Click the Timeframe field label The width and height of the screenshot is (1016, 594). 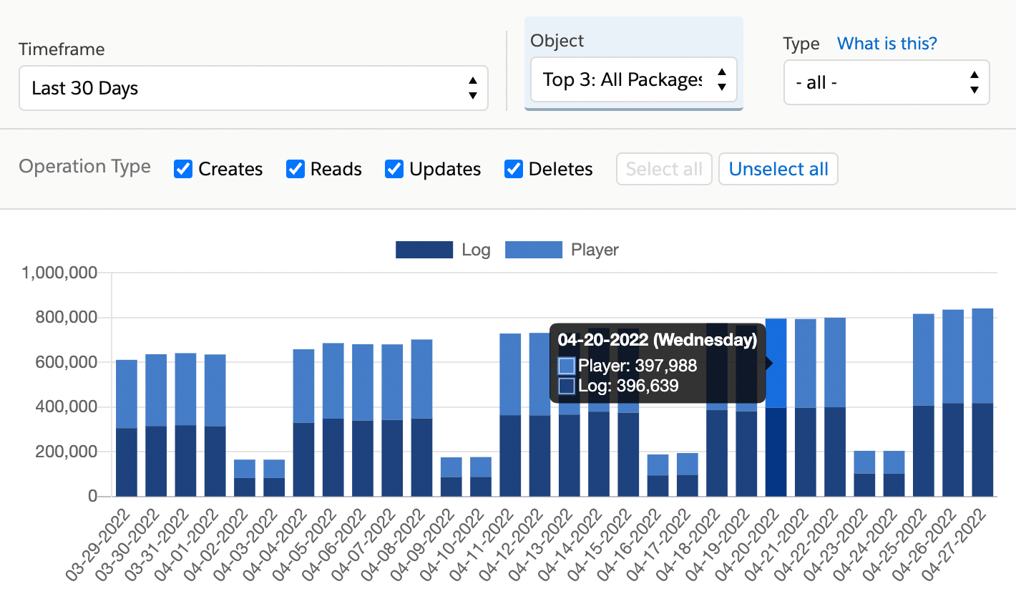pyautogui.click(x=62, y=49)
